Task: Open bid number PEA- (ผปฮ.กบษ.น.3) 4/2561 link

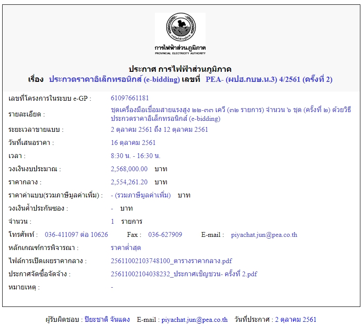Action: pos(269,80)
